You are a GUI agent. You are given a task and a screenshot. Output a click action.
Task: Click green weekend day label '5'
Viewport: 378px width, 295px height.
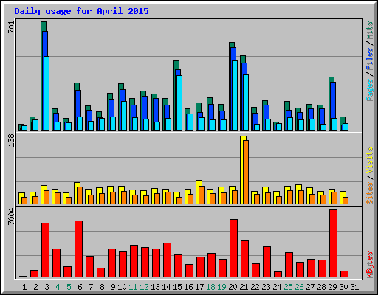pyautogui.click(x=69, y=287)
